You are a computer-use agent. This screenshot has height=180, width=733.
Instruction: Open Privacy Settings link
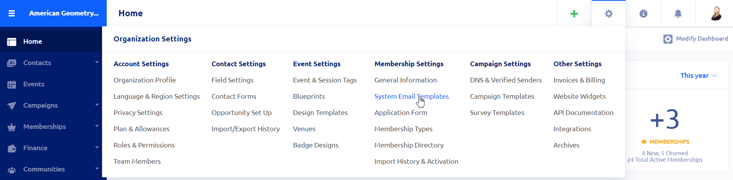click(138, 113)
